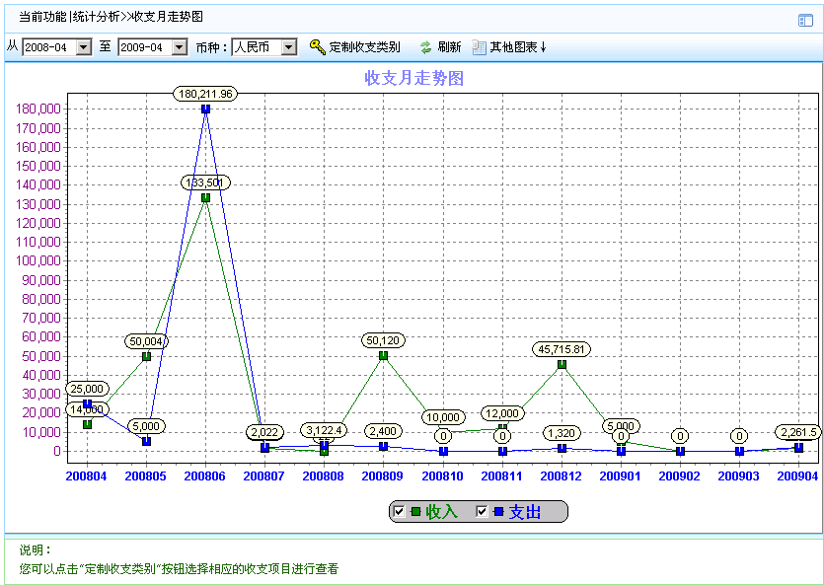Click the 统计分析 breadcrumb item
This screenshot has height=585, width=824.
point(97,17)
